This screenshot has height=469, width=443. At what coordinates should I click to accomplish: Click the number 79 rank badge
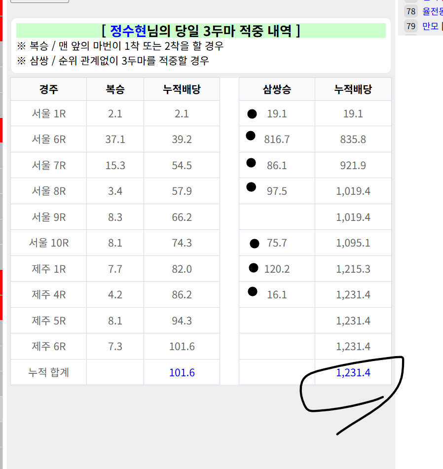pyautogui.click(x=411, y=26)
